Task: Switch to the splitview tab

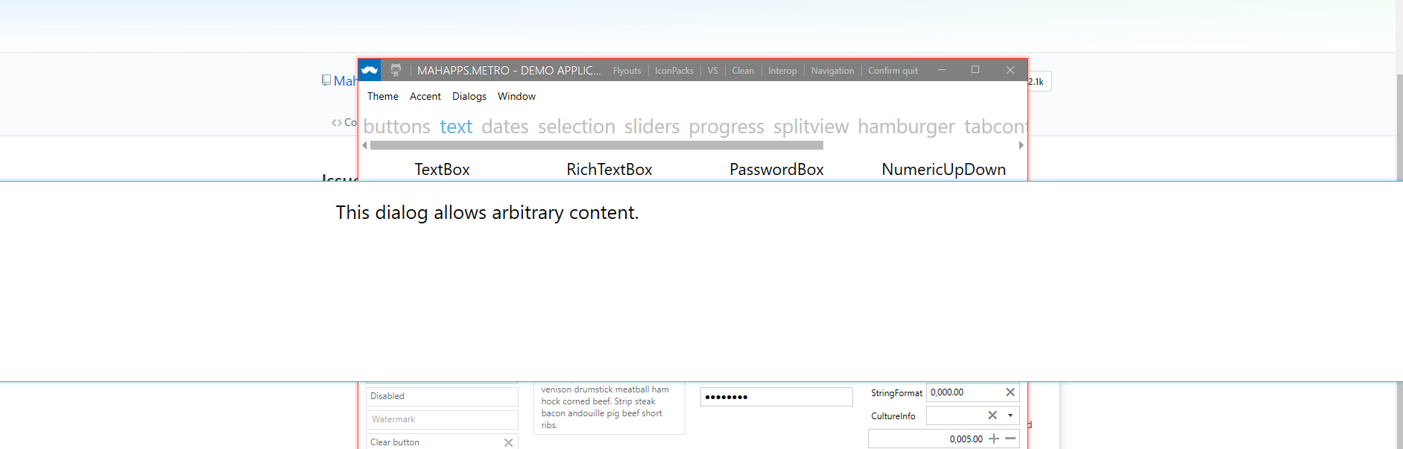Action: point(811,127)
